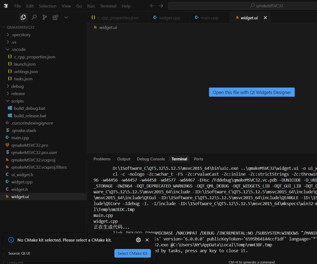
Task: Click Open this file with Qt Widgets Designer
Action: (251, 92)
